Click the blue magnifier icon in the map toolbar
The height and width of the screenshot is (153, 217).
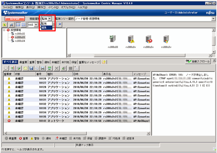(x=60, y=25)
